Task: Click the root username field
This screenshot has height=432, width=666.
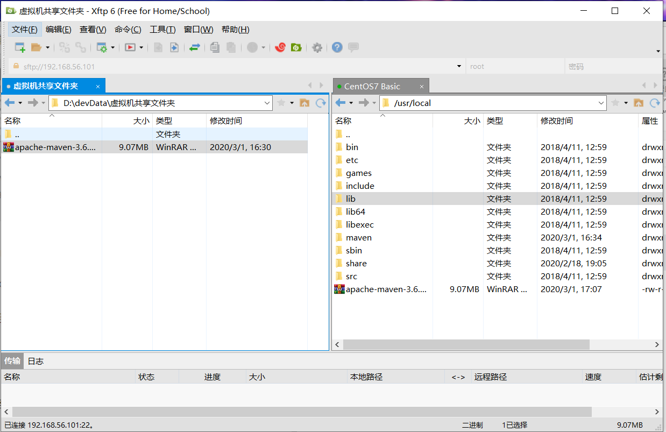Action: point(514,67)
